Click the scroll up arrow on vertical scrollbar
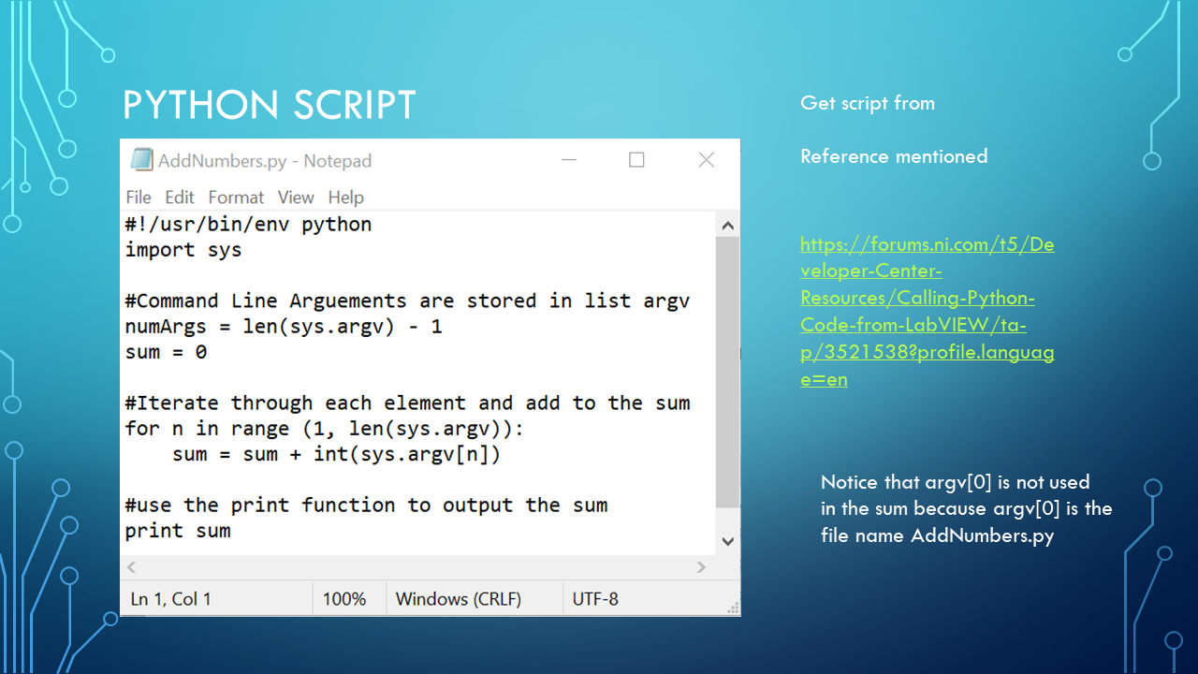The image size is (1198, 674). (727, 225)
